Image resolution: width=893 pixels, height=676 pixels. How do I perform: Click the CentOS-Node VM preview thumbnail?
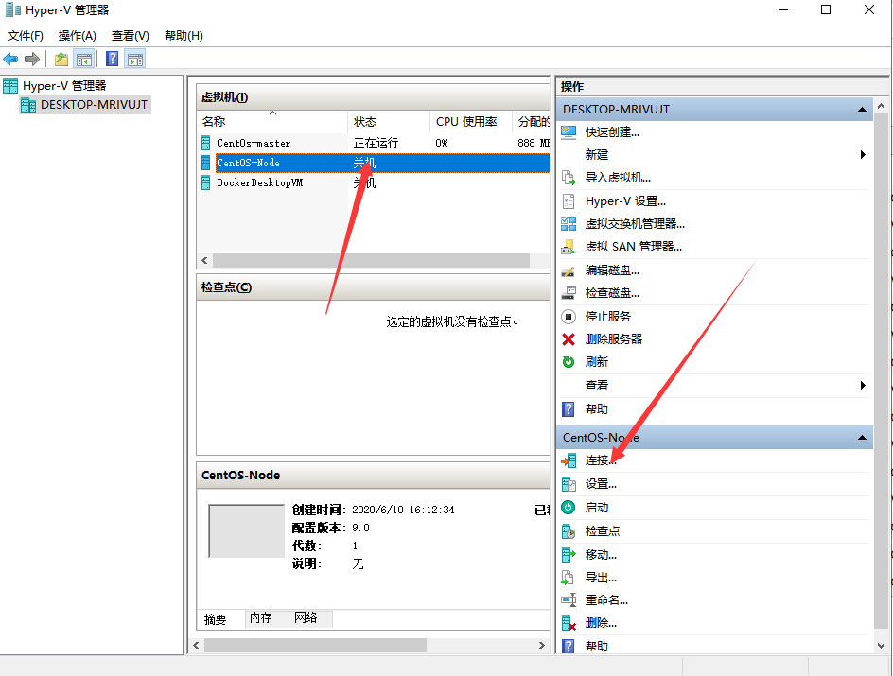coord(246,531)
